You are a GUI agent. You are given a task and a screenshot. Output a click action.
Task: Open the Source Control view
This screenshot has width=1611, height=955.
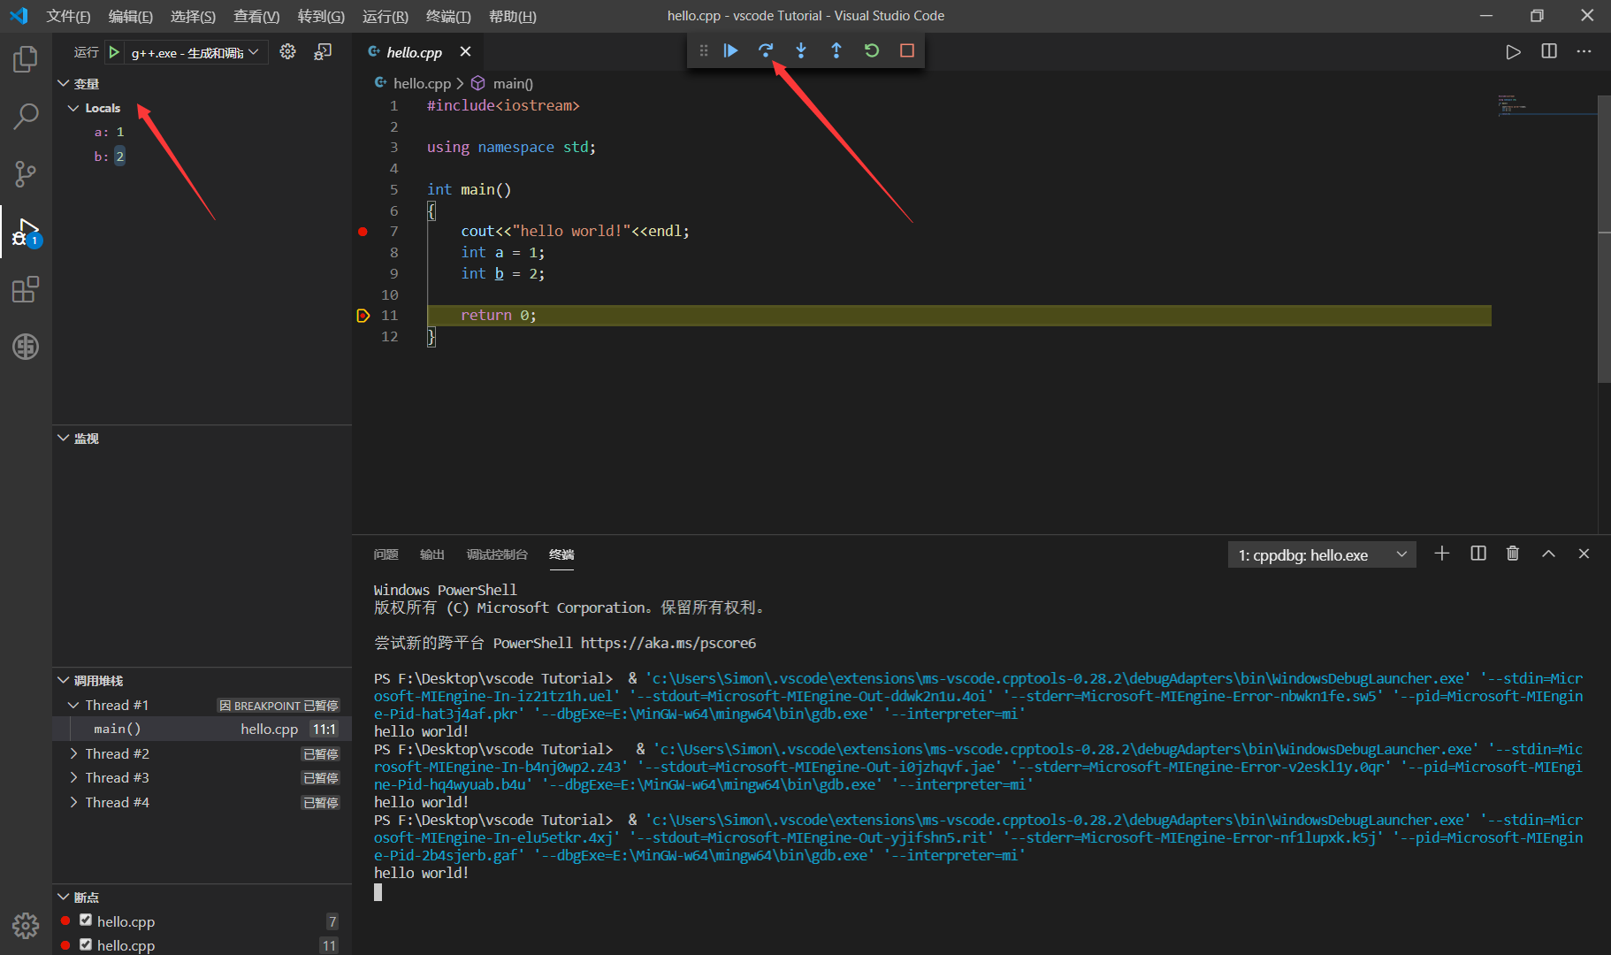pos(26,173)
